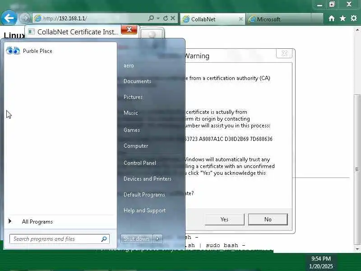This screenshot has width=361, height=271.
Task: Open the Tools gear icon
Action: click(x=354, y=18)
